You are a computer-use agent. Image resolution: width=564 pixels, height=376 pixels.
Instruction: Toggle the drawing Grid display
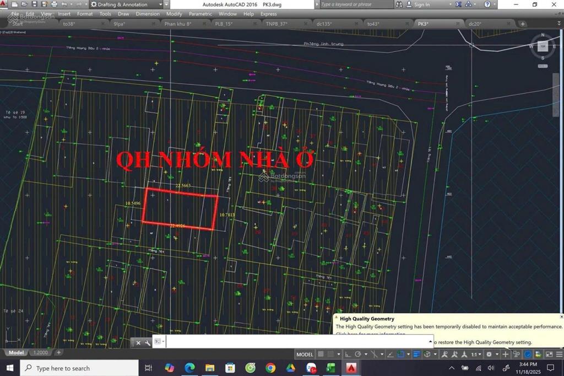[321, 354]
